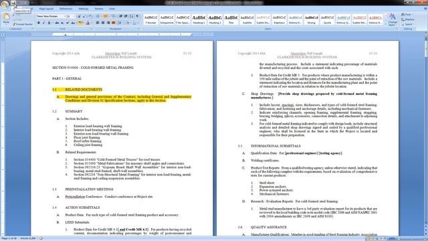The height and width of the screenshot is (241, 428).
Task: Open the multilevel list options
Action: click(113, 16)
